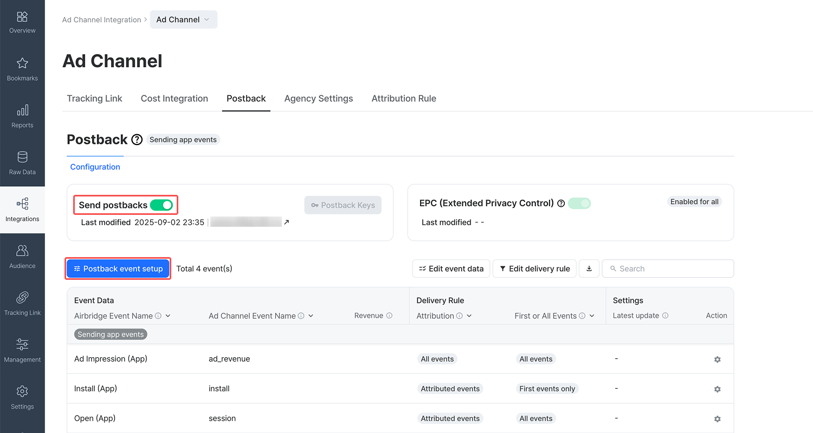Open the Overview sidebar icon

(x=22, y=17)
